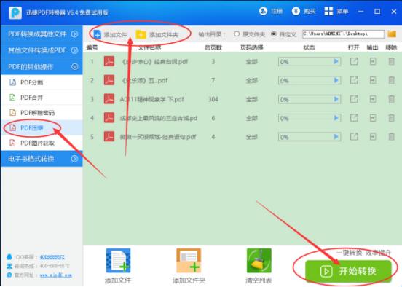Select file name A0111精神现象学 下.pdf
Viewport: 402px width, 287px height.
tap(151, 99)
